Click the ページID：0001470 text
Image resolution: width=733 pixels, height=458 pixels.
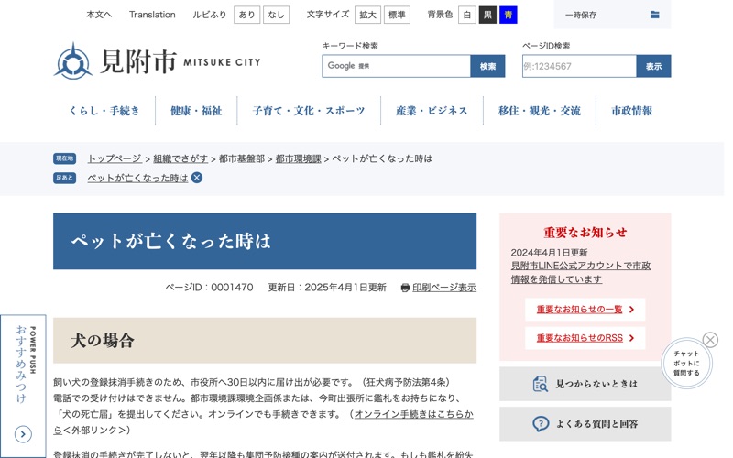click(x=210, y=288)
